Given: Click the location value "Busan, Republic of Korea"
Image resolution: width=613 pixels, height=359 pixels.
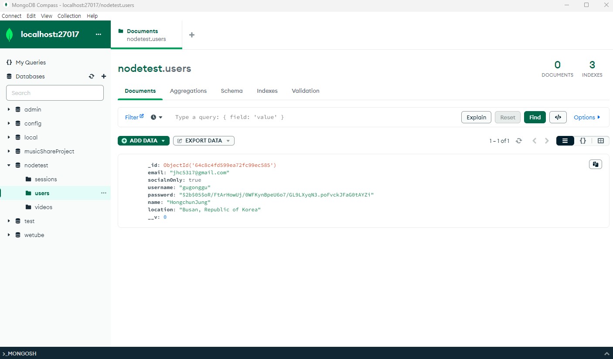Looking at the screenshot, I should 220,210.
